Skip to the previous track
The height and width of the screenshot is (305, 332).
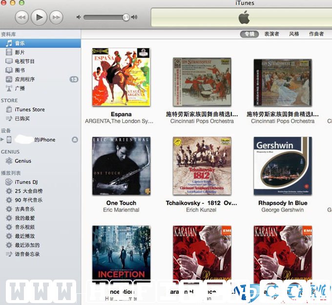22,18
